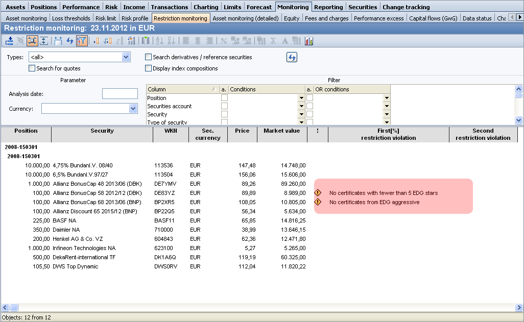This screenshot has width=524, height=322.
Task: Open Conditions dropdown for Position row
Action: tap(301, 98)
